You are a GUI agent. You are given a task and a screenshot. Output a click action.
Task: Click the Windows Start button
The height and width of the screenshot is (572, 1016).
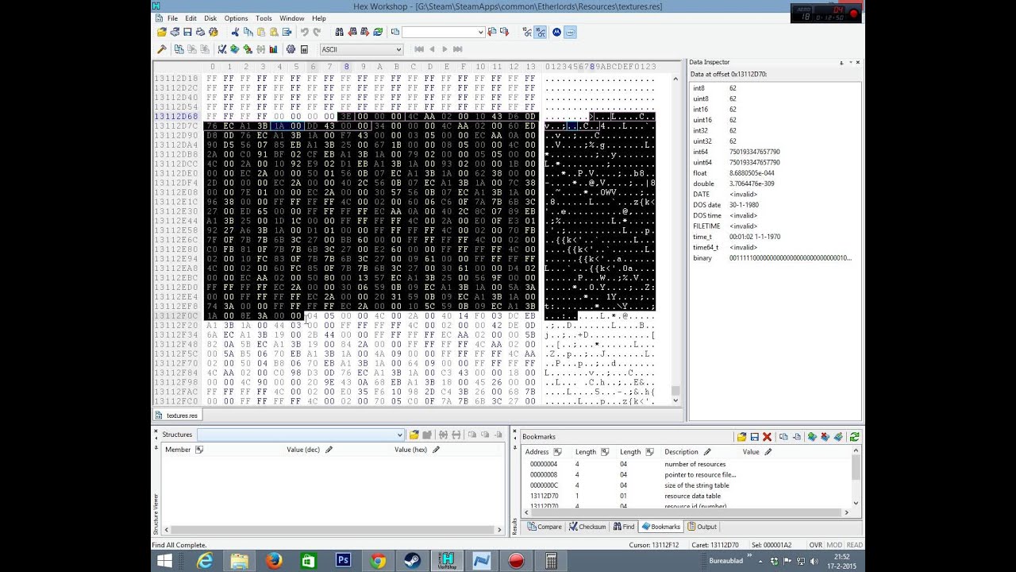165,561
